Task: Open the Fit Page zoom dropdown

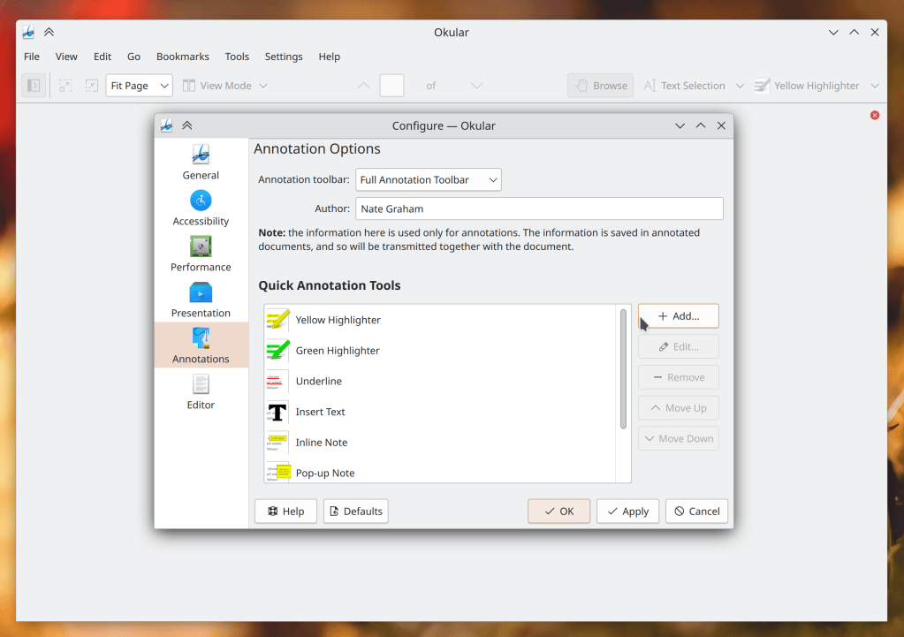Action: [139, 86]
